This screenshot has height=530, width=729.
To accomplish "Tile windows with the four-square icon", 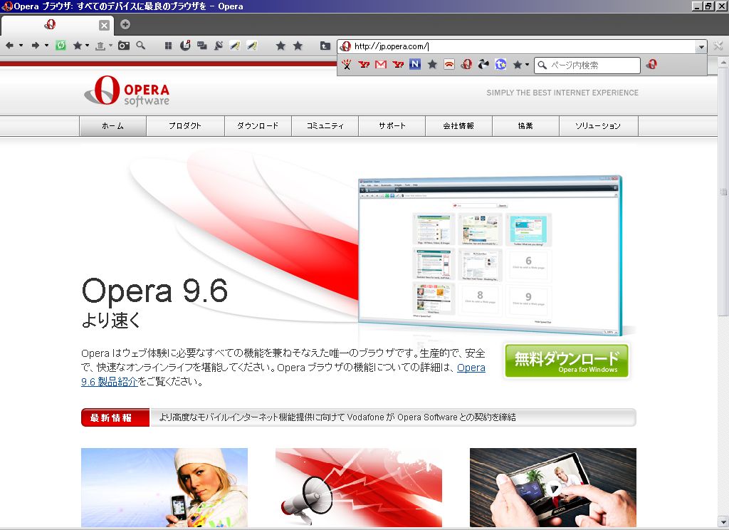I will pos(168,46).
